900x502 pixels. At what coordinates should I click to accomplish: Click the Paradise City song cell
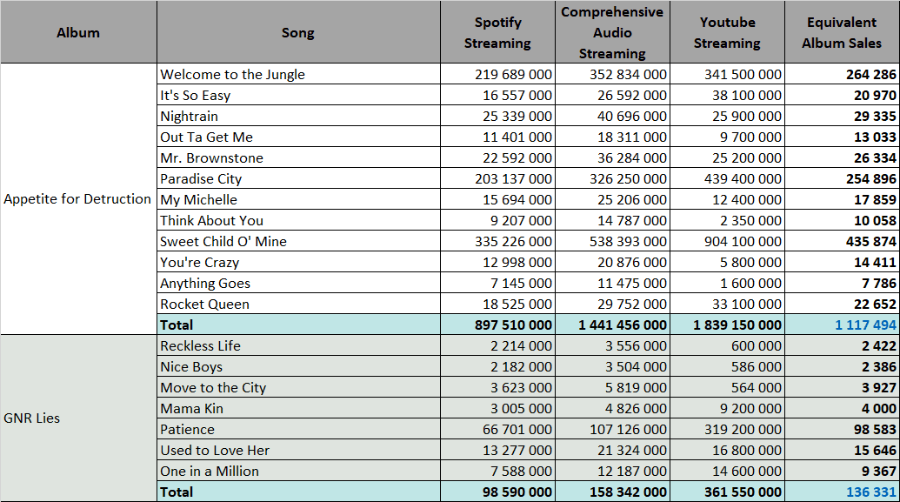pos(298,178)
